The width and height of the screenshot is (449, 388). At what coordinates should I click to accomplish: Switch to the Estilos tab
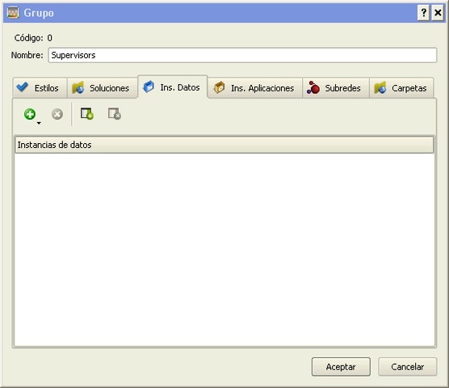(x=40, y=88)
